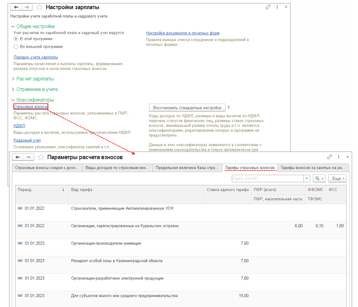Switch to Тарифы страховых взносов tab
The width and height of the screenshot is (358, 307).
pyautogui.click(x=249, y=168)
